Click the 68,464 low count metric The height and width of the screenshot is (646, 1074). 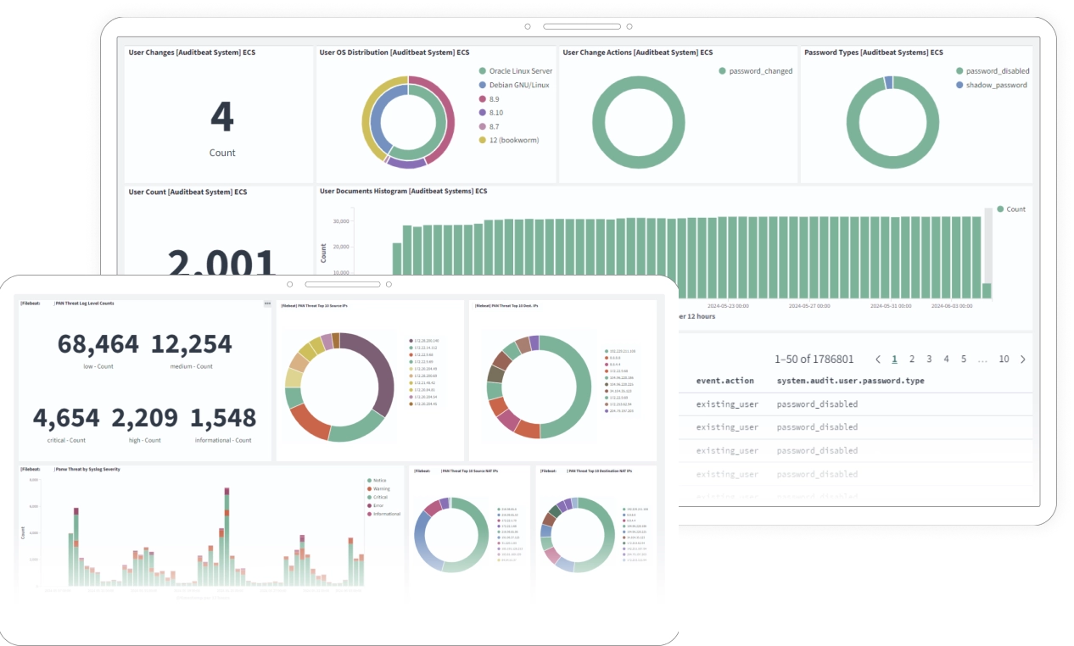point(98,344)
